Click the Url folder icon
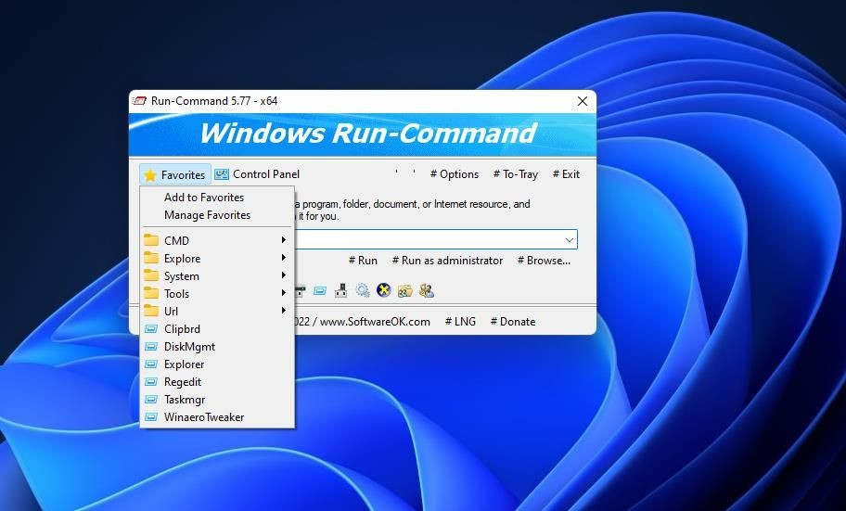 coord(151,311)
